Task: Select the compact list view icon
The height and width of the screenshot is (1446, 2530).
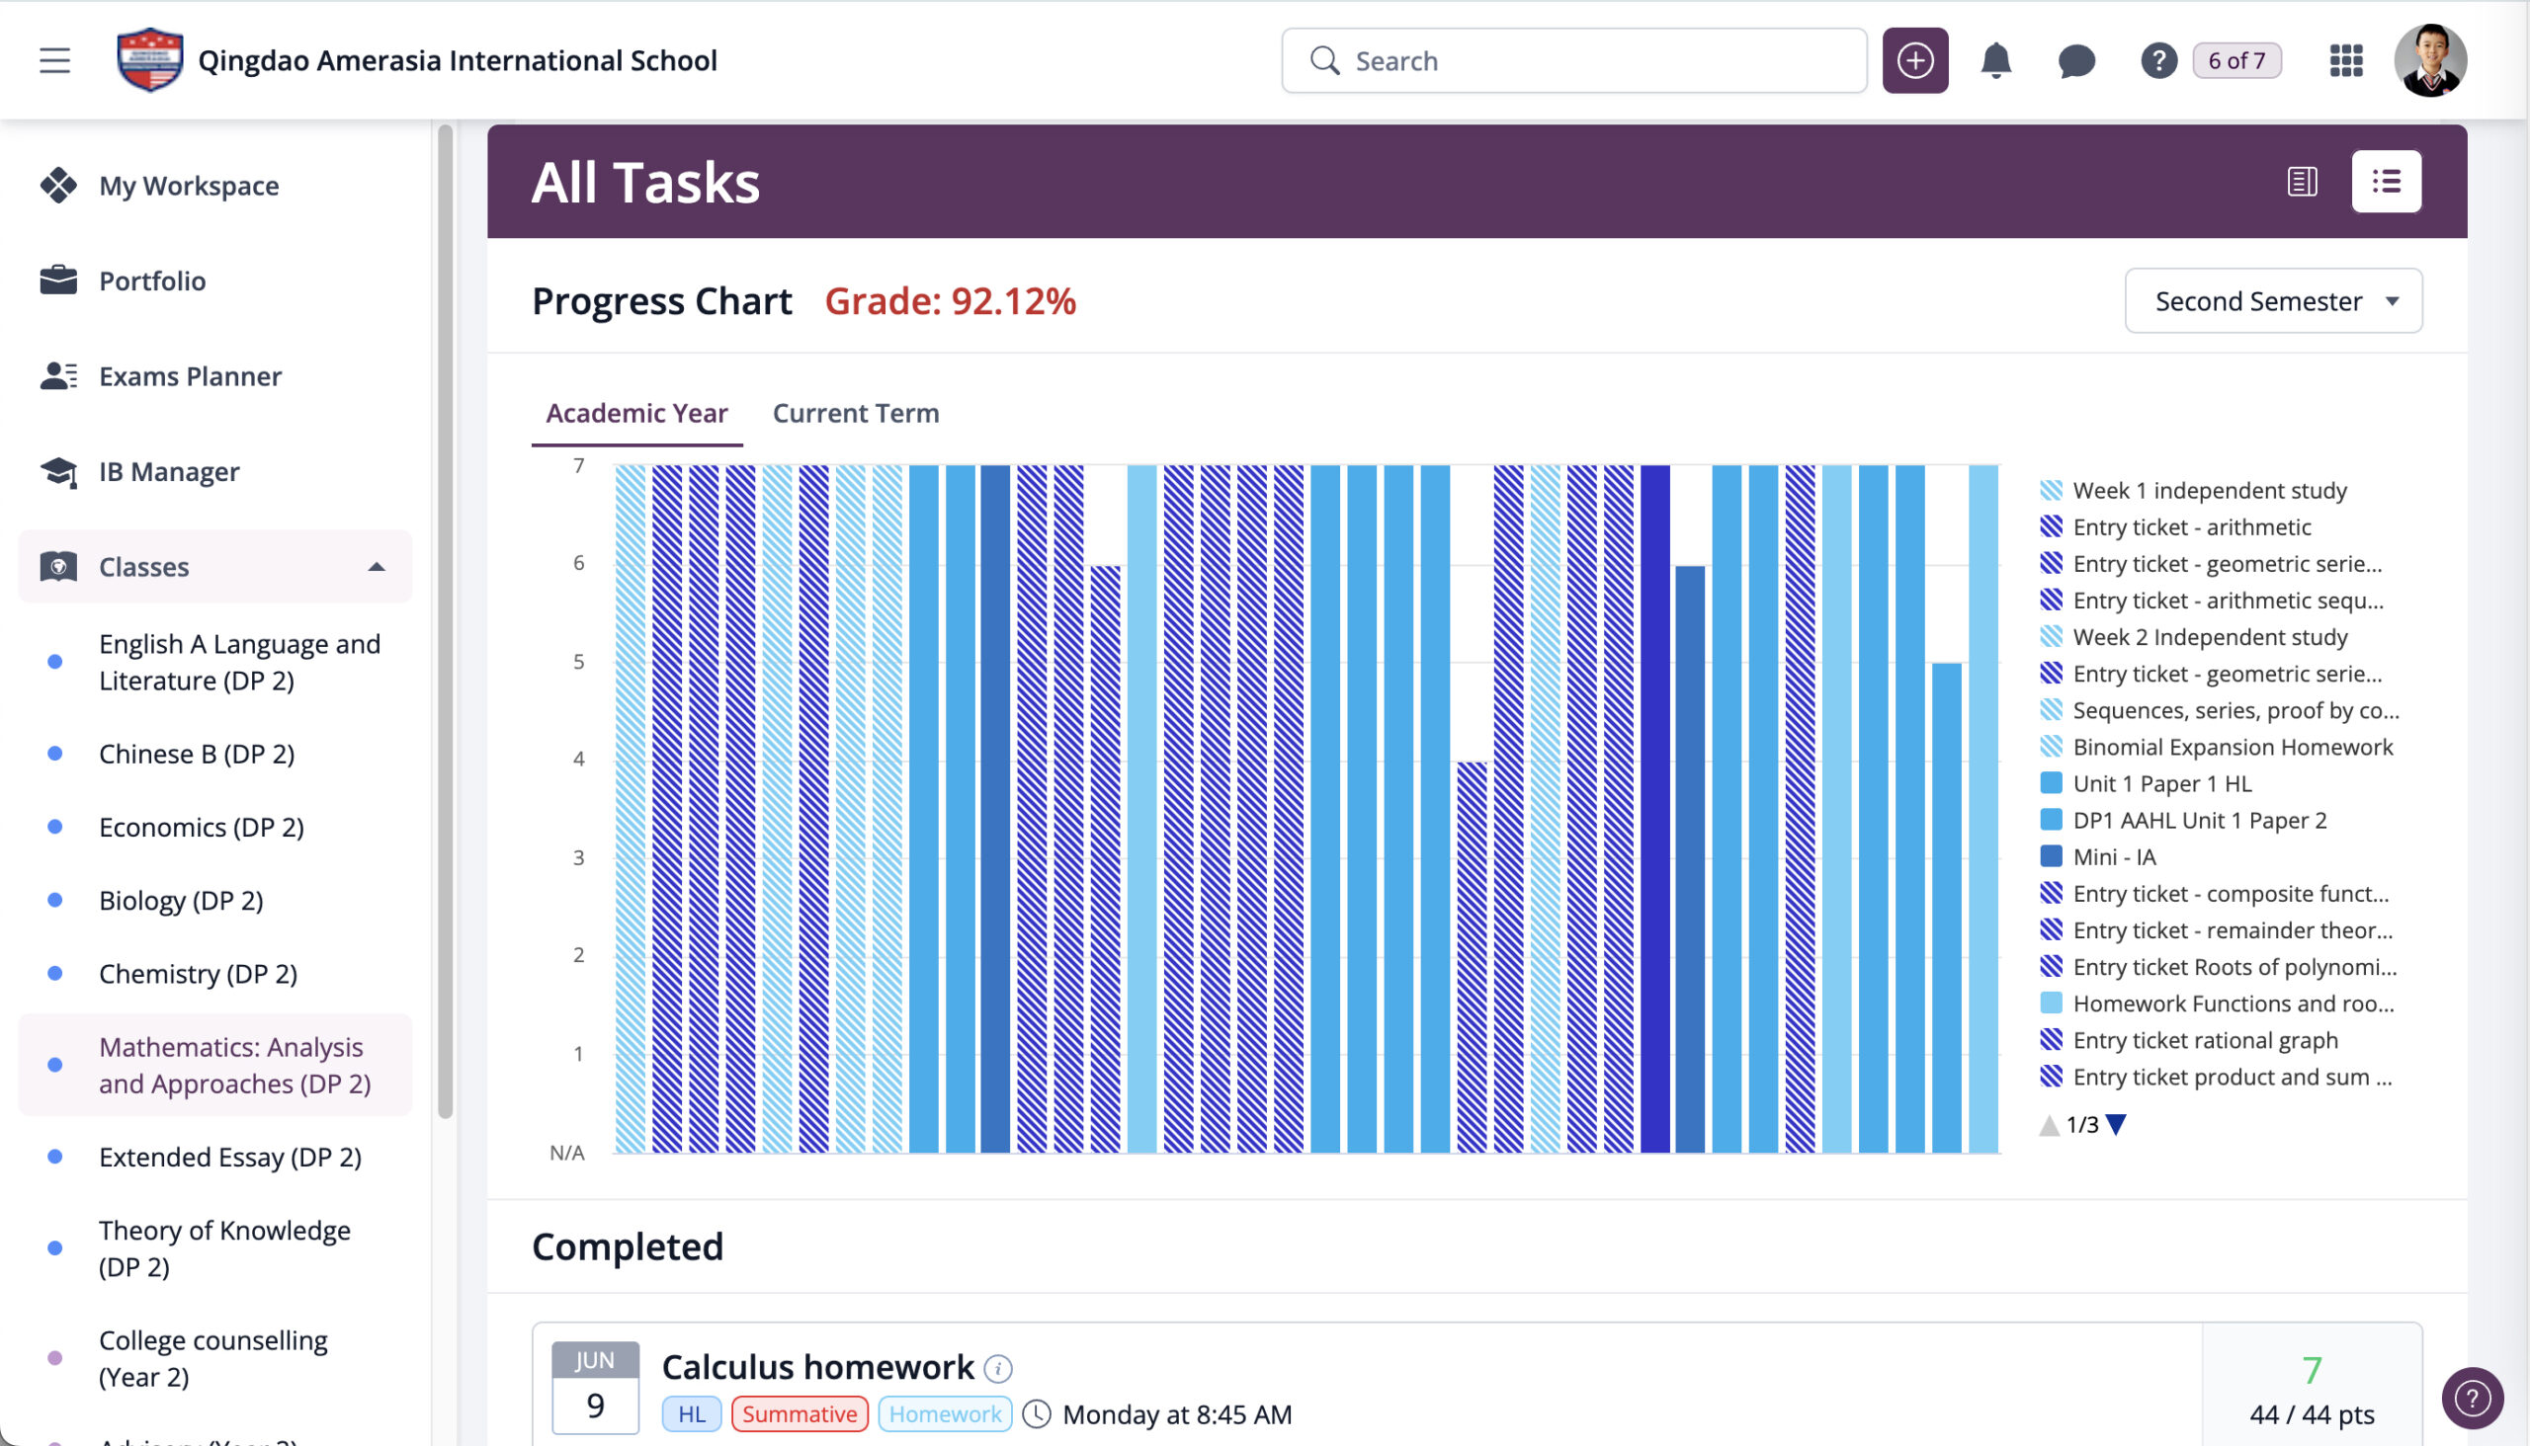Action: pyautogui.click(x=2385, y=182)
